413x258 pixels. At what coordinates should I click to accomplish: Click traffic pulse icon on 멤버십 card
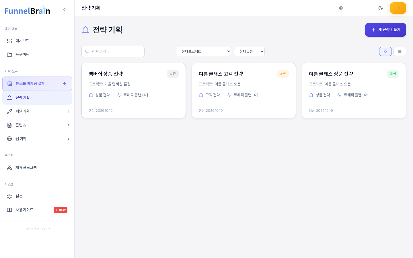coord(119,95)
